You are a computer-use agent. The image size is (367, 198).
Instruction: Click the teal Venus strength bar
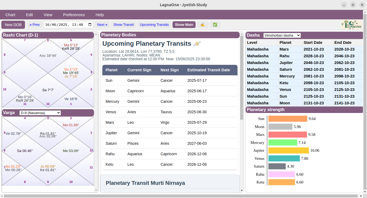pos(284,158)
